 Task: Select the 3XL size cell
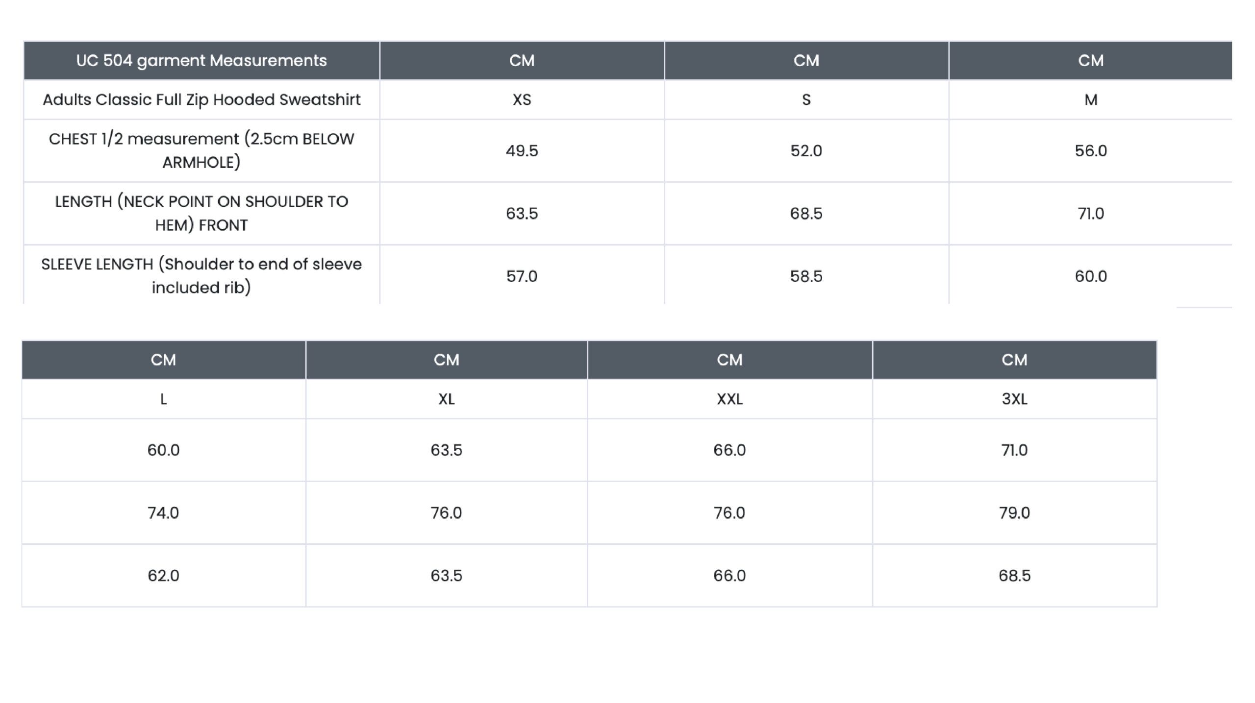(x=1015, y=399)
